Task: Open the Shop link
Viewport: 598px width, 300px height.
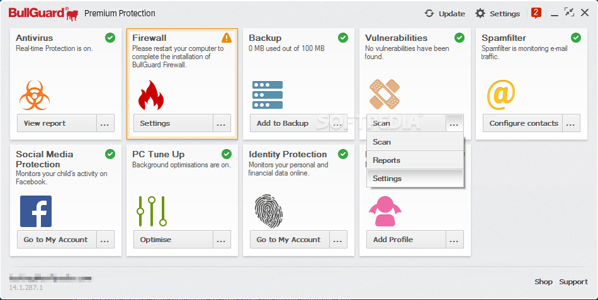Action: pos(543,282)
